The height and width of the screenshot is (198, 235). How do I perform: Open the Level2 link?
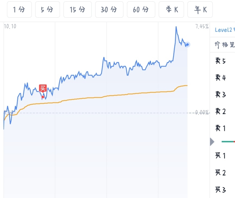coord(225,30)
